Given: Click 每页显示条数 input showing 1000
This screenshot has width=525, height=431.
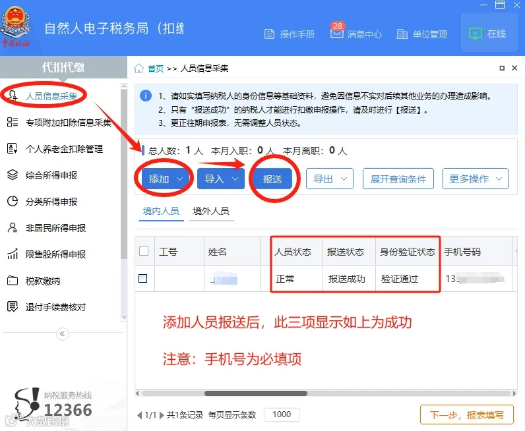Looking at the screenshot, I should tap(282, 415).
